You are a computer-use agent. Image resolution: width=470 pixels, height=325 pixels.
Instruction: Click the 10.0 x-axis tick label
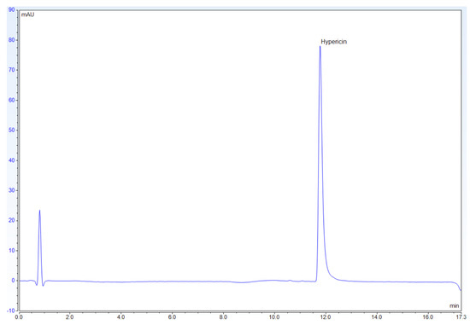(274, 317)
